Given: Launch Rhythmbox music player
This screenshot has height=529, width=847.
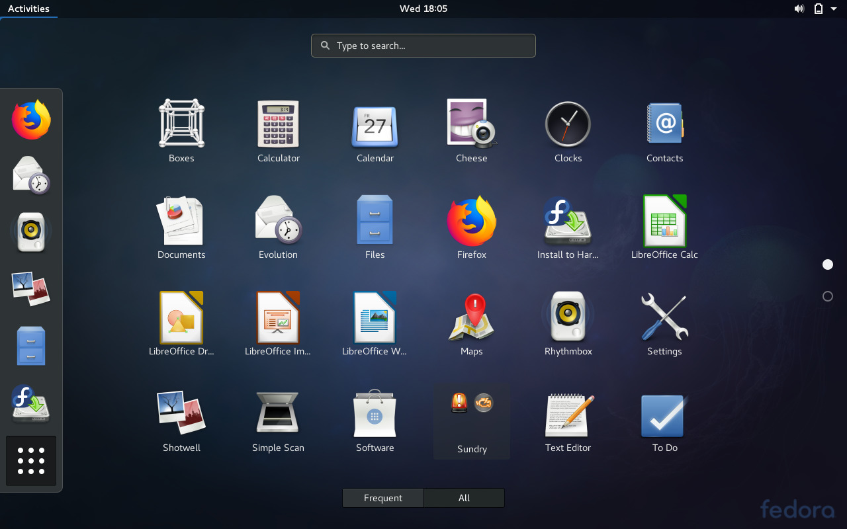Looking at the screenshot, I should (x=568, y=317).
